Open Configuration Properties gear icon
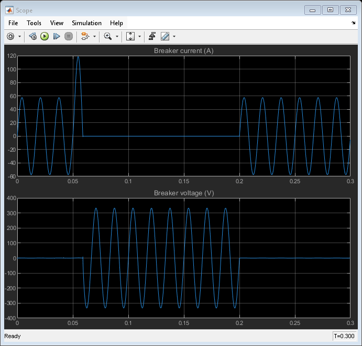 tap(10, 36)
